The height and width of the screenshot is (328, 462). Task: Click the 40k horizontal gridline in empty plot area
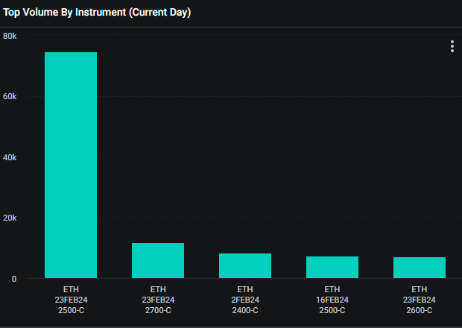click(x=283, y=158)
